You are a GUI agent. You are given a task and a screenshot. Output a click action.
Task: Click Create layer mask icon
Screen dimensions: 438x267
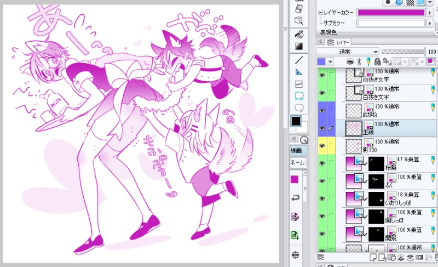coord(419,258)
